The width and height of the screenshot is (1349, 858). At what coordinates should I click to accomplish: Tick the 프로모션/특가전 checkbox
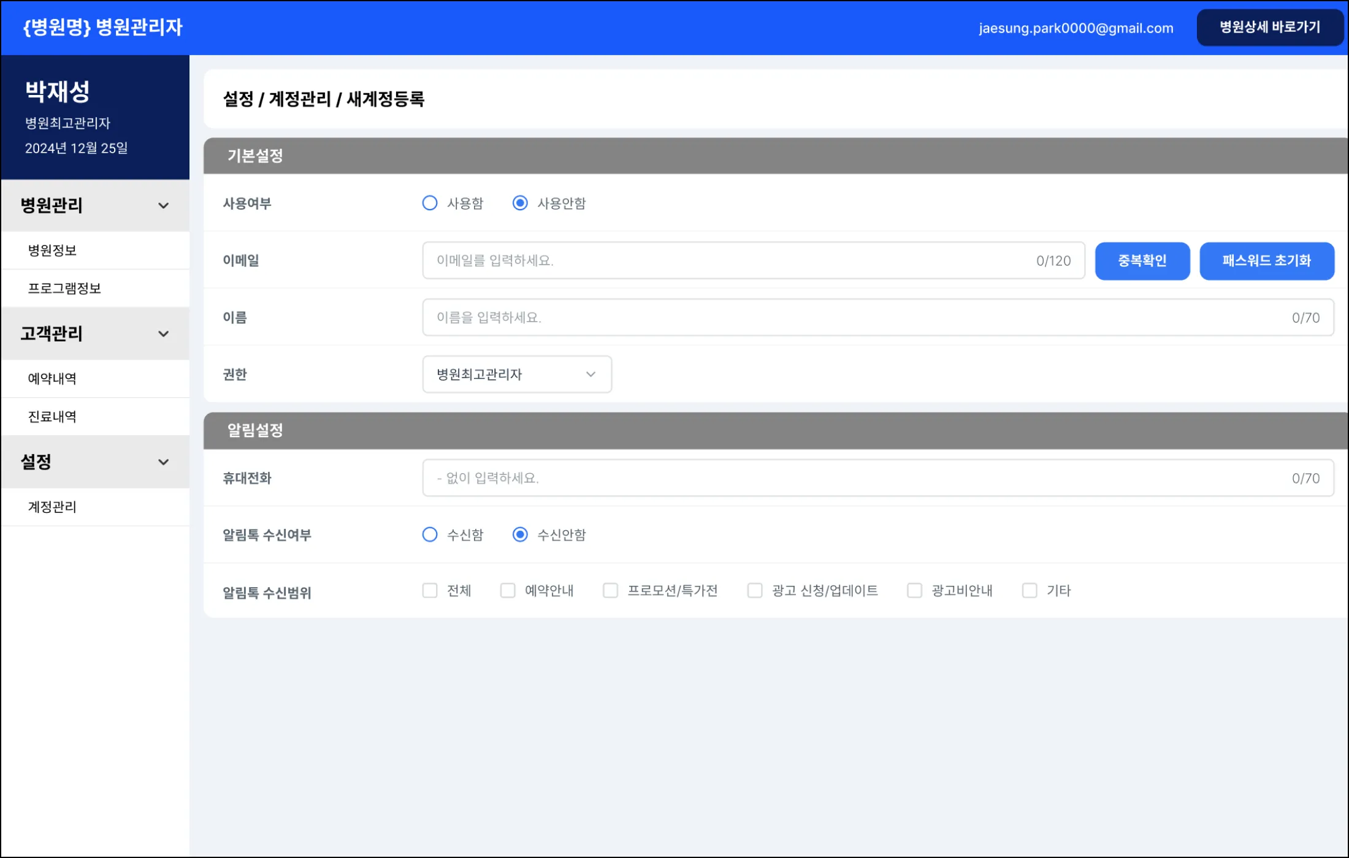click(x=610, y=591)
